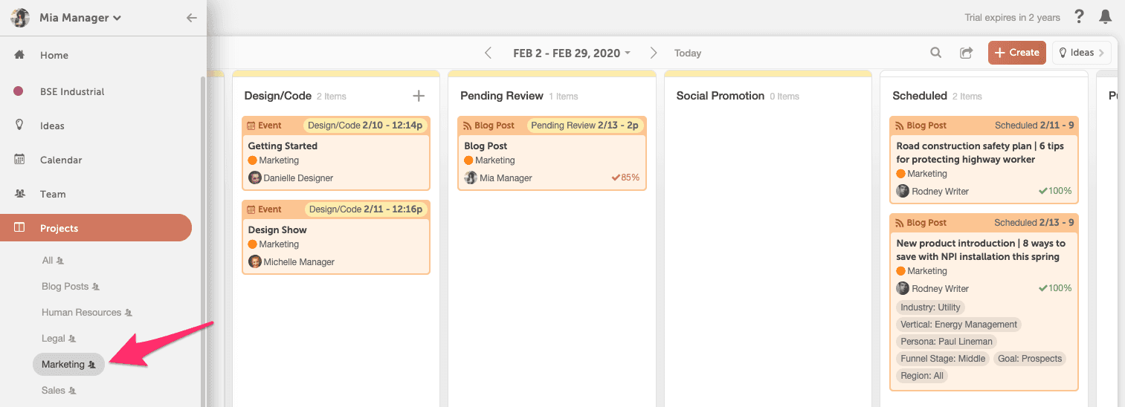The image size is (1125, 407).
Task: Click the red dot beside BSE Industrial
Action: (19, 91)
